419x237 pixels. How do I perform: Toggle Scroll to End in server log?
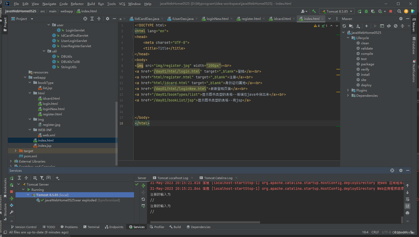[x=407, y=206]
